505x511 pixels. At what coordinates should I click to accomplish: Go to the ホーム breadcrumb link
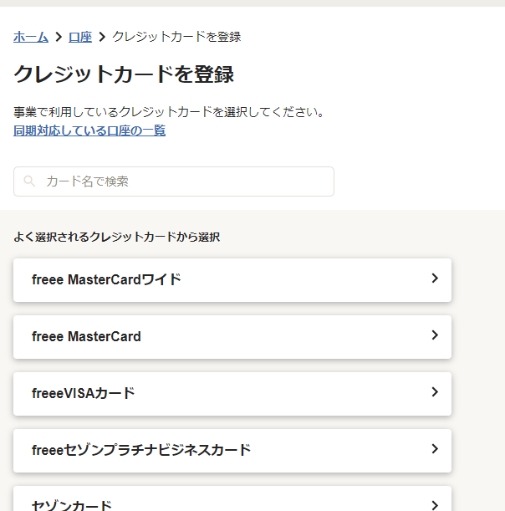point(31,37)
